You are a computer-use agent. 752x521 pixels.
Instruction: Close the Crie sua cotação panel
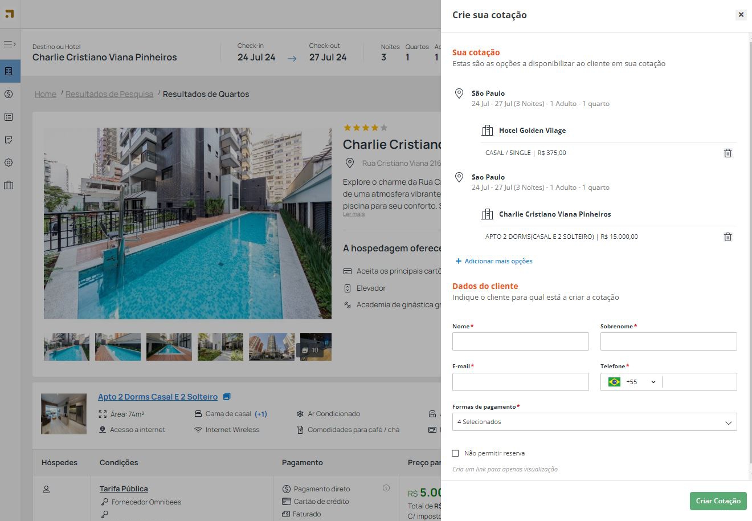(741, 15)
